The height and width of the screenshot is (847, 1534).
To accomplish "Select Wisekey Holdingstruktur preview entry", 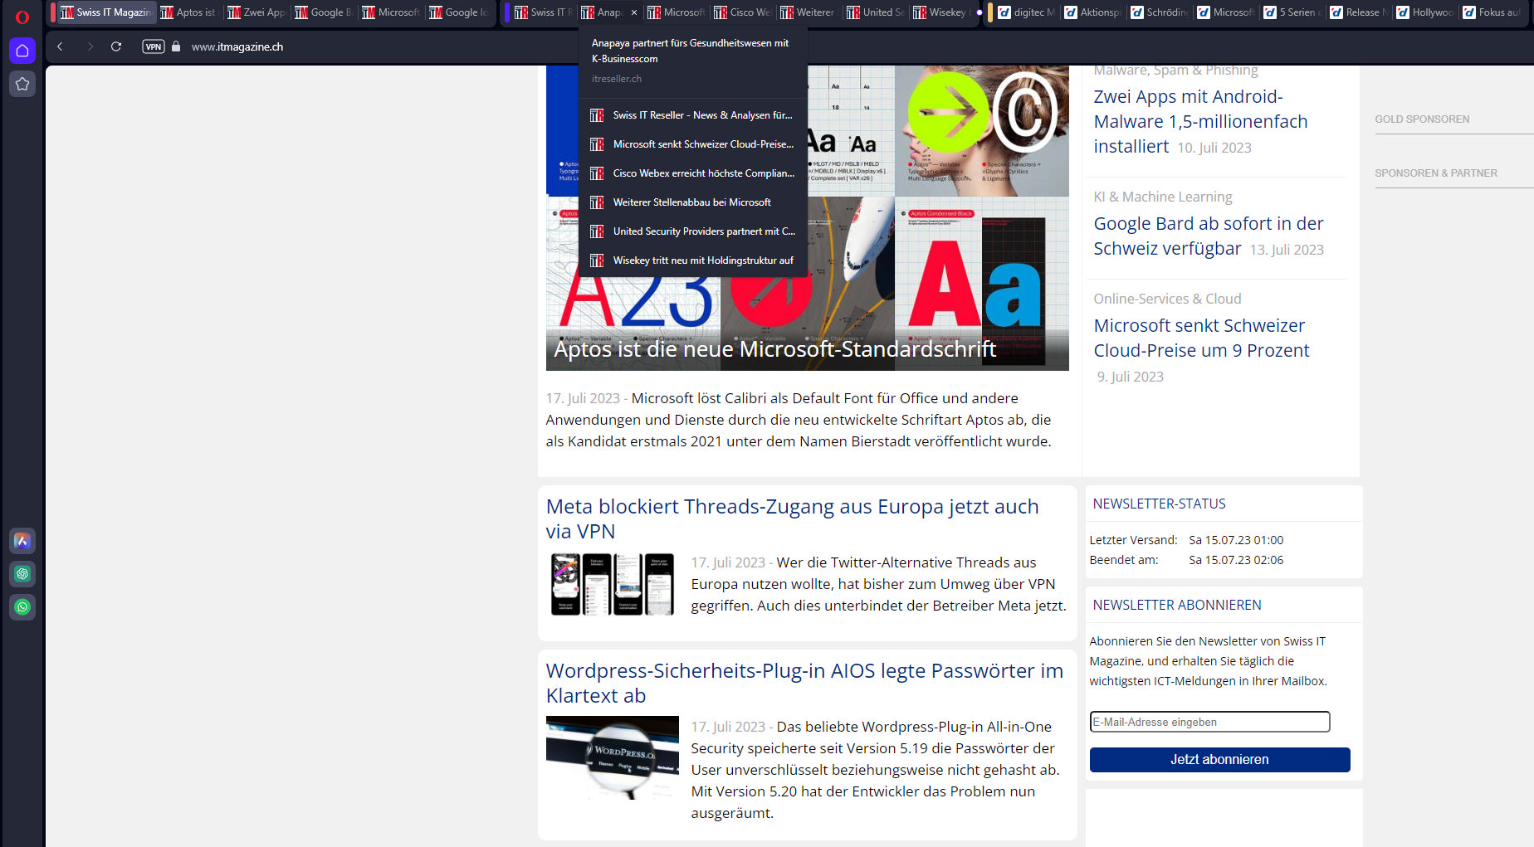I will coord(692,260).
